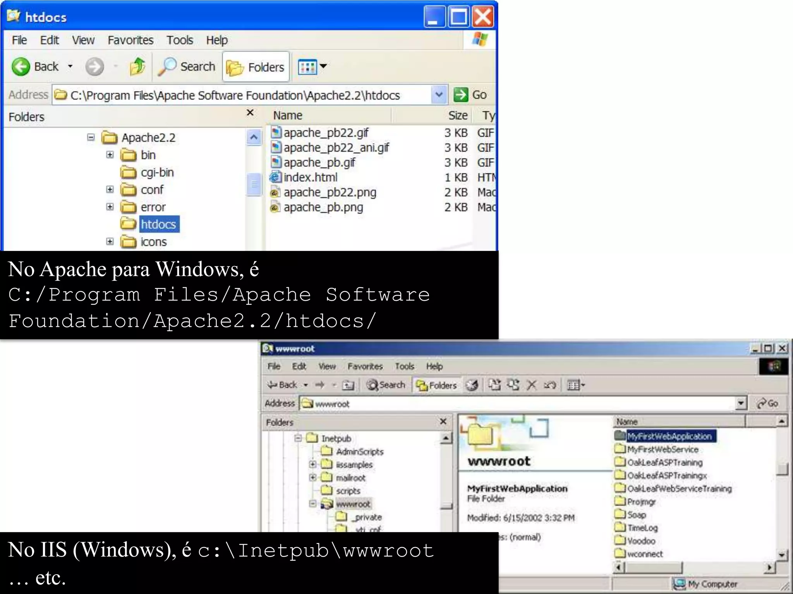Open the Favorites menu in htdocs window
Screen dimensions: 793x594
coord(130,40)
